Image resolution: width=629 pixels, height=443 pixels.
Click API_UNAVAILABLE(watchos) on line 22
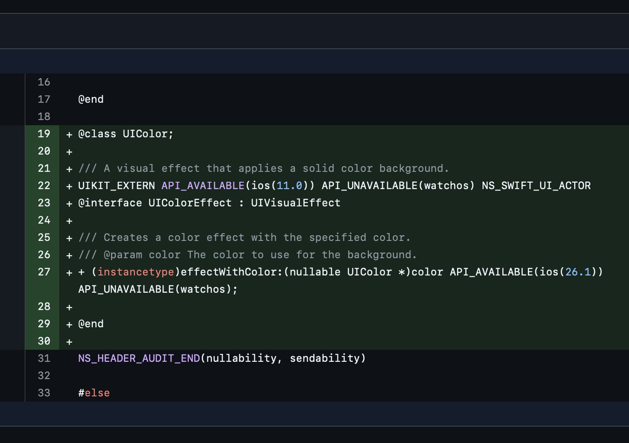point(398,186)
